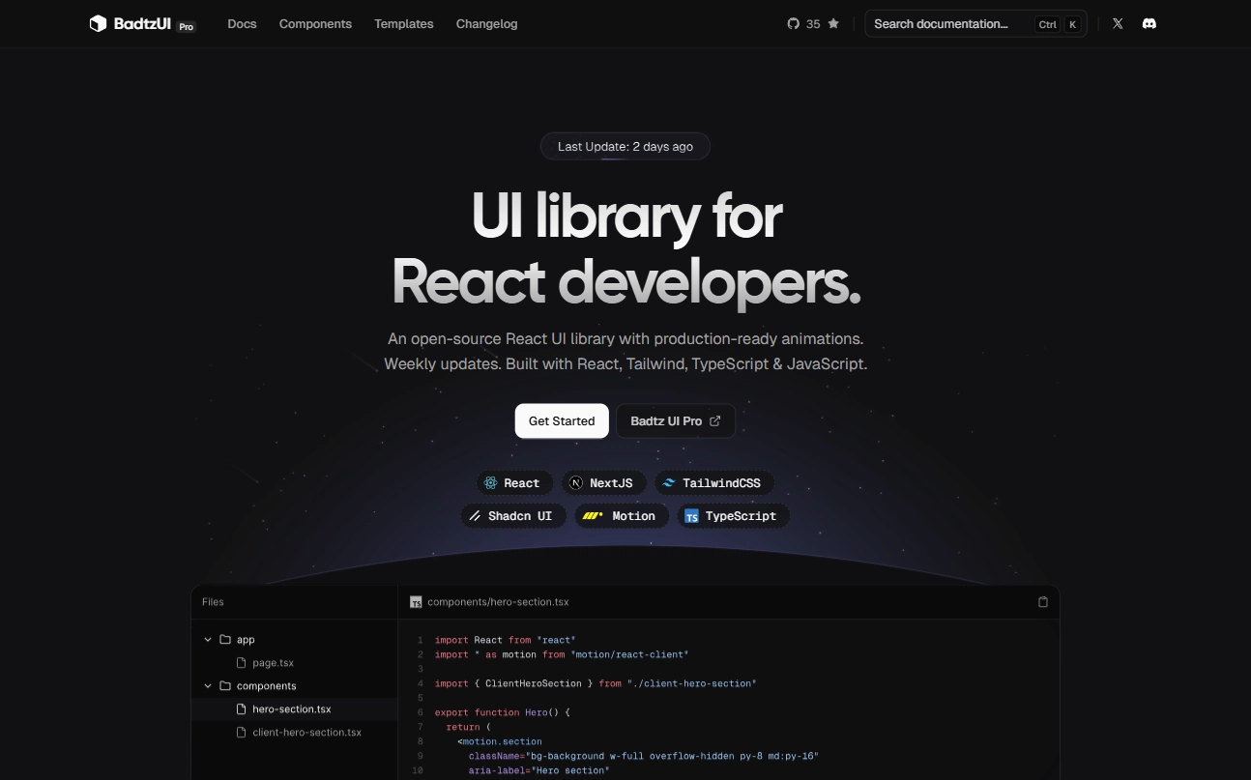Click the TailwindCSS badge label
The height and width of the screenshot is (780, 1251).
[721, 483]
